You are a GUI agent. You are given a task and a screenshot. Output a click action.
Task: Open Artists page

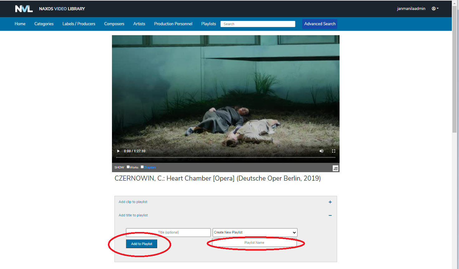pos(139,24)
